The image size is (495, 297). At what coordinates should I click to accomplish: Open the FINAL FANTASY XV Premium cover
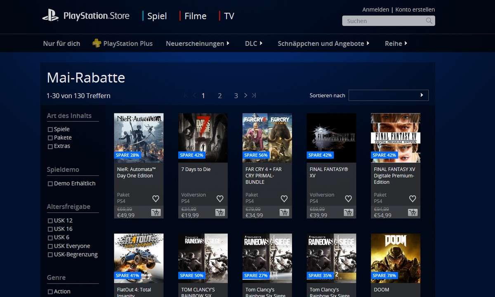[396, 138]
